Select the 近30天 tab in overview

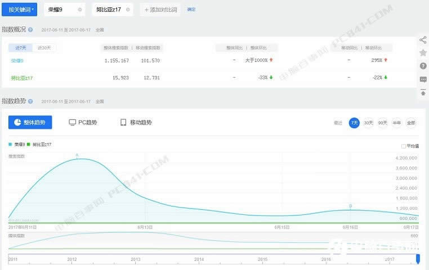click(44, 48)
